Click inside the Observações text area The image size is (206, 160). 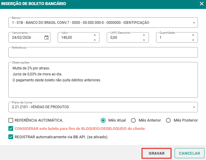103,86
